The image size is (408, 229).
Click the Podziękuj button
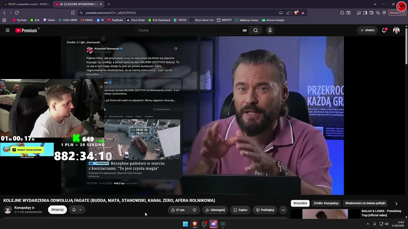[x=265, y=210]
